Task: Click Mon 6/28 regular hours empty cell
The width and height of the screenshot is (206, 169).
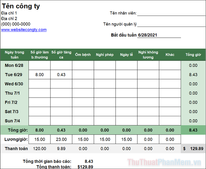Action: coord(39,65)
